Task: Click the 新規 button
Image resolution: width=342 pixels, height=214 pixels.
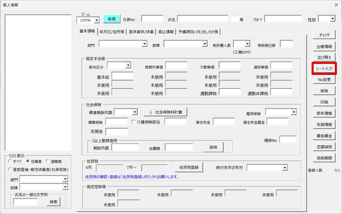Action: [x=112, y=19]
